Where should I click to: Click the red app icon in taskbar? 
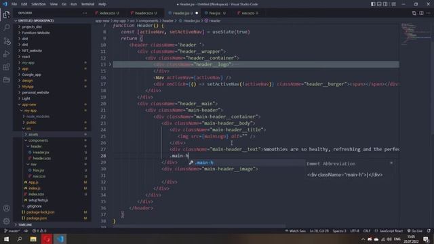tap(47, 239)
